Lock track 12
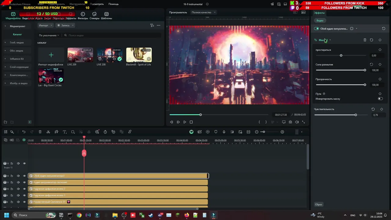This screenshot has height=220, width=391. click(12, 176)
